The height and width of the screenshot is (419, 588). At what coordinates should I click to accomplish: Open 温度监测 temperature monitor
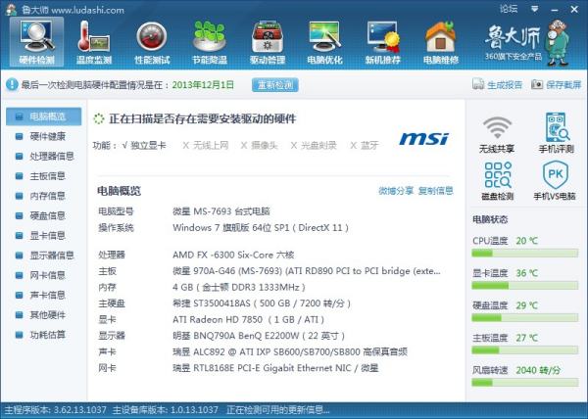[94, 42]
